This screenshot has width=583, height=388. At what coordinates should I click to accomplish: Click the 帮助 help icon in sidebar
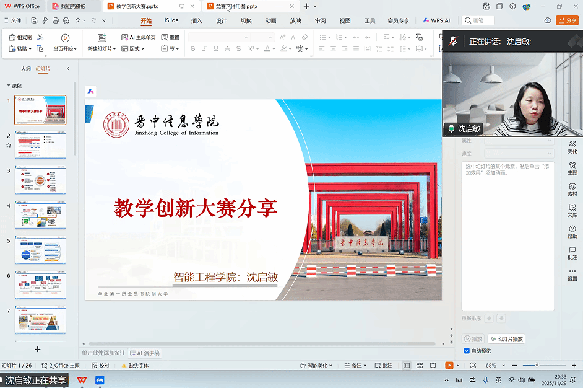coord(572,232)
